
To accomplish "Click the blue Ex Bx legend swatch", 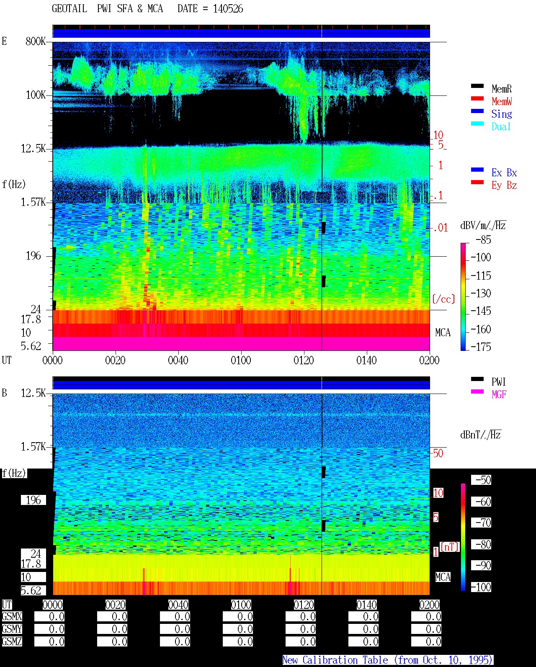I will (477, 170).
